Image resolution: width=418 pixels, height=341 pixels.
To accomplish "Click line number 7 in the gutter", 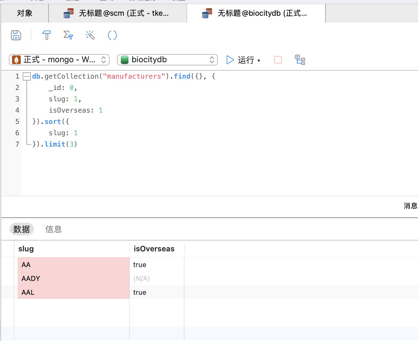I will (x=17, y=144).
